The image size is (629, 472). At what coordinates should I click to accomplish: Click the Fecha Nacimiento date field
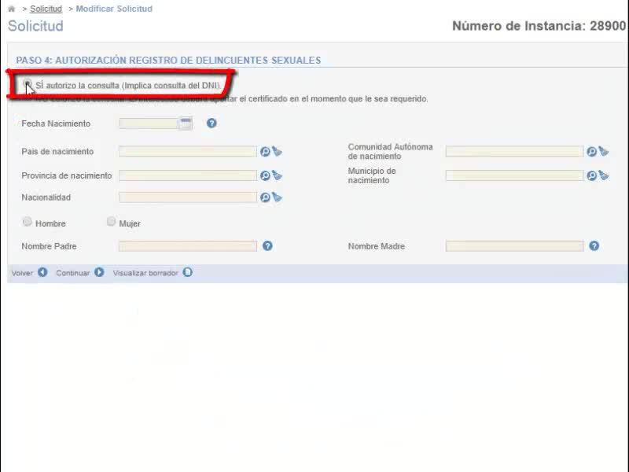pos(149,124)
